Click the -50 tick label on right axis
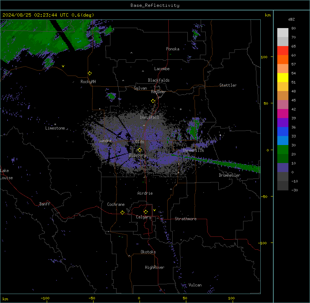Viewport: 310px width, 303px height. pos(264,196)
